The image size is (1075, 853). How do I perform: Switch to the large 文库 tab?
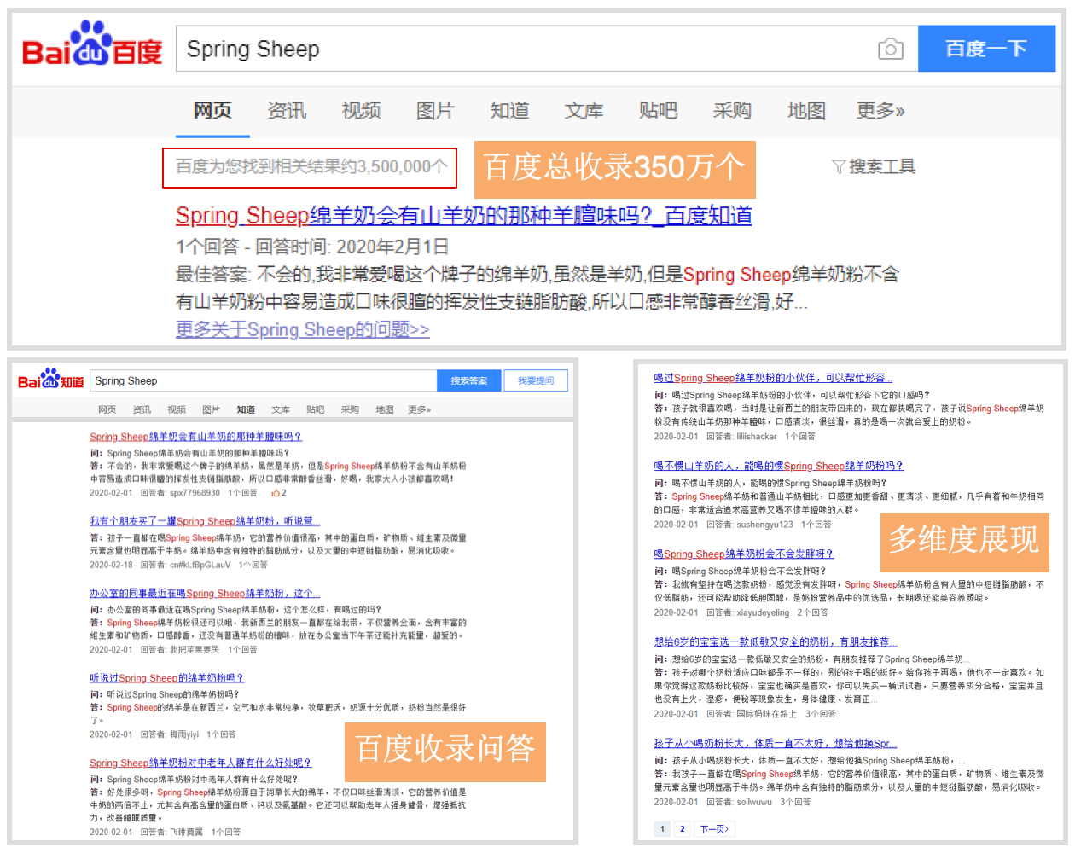point(584,111)
